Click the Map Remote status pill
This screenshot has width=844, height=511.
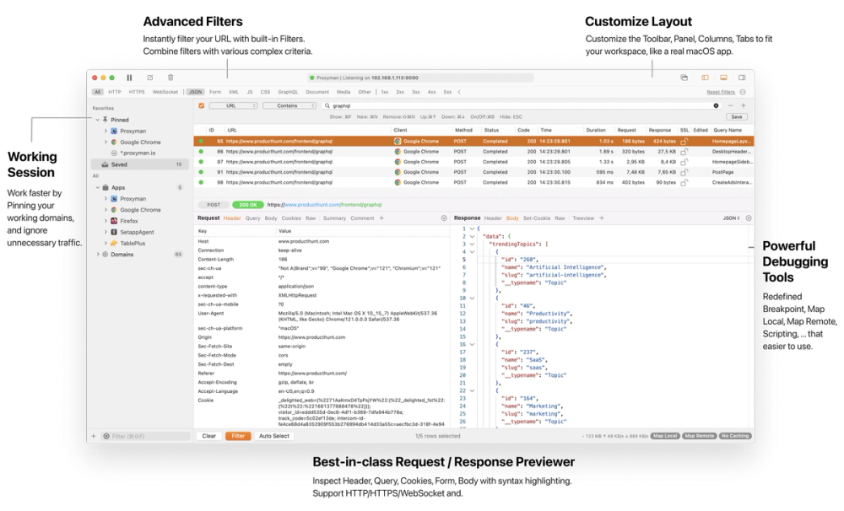[x=699, y=436]
